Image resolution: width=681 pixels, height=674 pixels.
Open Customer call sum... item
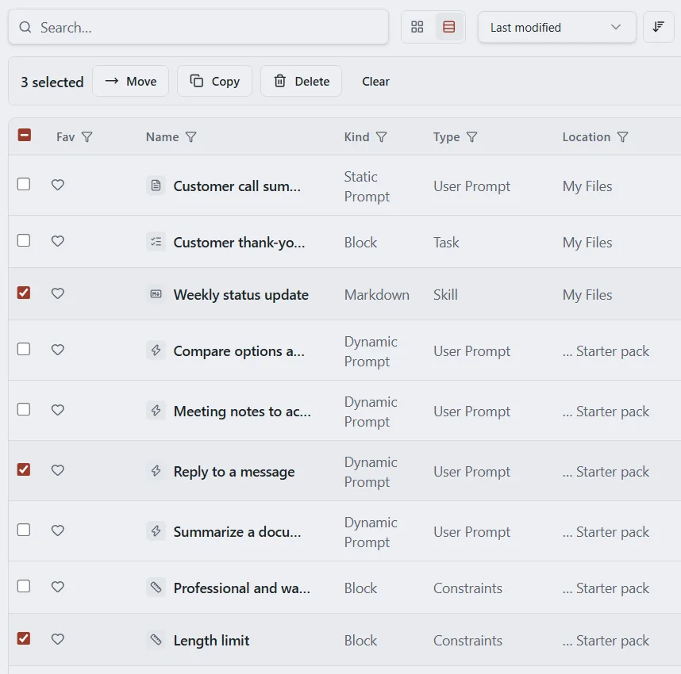237,186
